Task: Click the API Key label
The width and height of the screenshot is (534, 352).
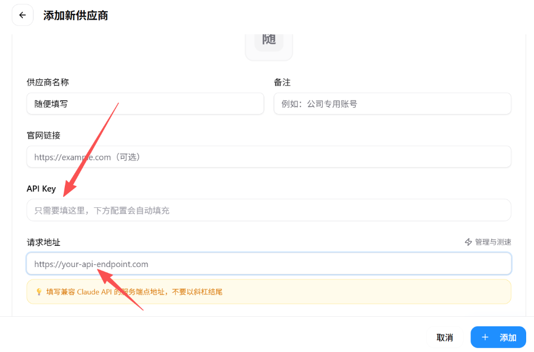Action: [x=41, y=189]
